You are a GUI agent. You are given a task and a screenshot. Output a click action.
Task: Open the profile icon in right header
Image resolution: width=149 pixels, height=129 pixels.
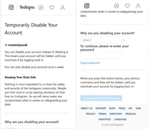[138, 6]
